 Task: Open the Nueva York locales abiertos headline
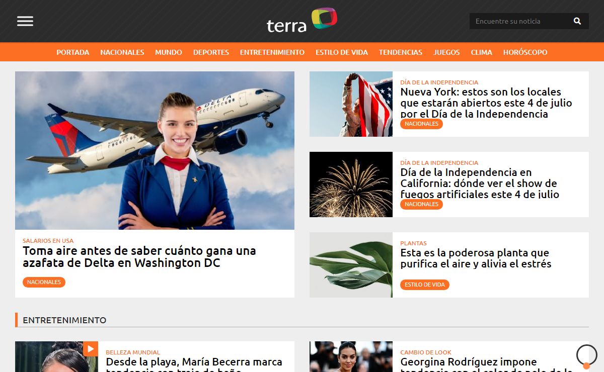click(486, 103)
